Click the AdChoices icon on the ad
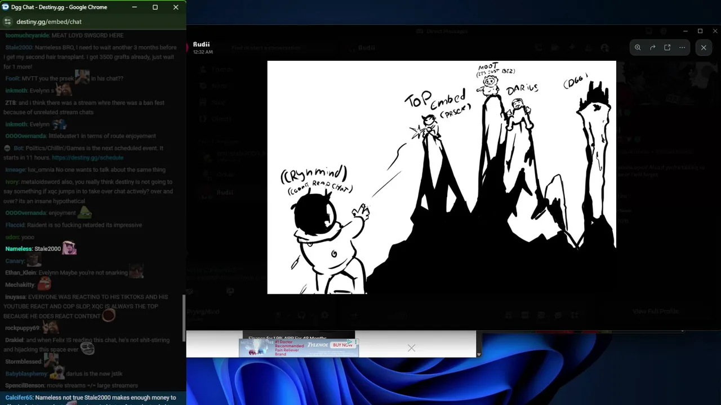The image size is (721, 405). (x=350, y=341)
